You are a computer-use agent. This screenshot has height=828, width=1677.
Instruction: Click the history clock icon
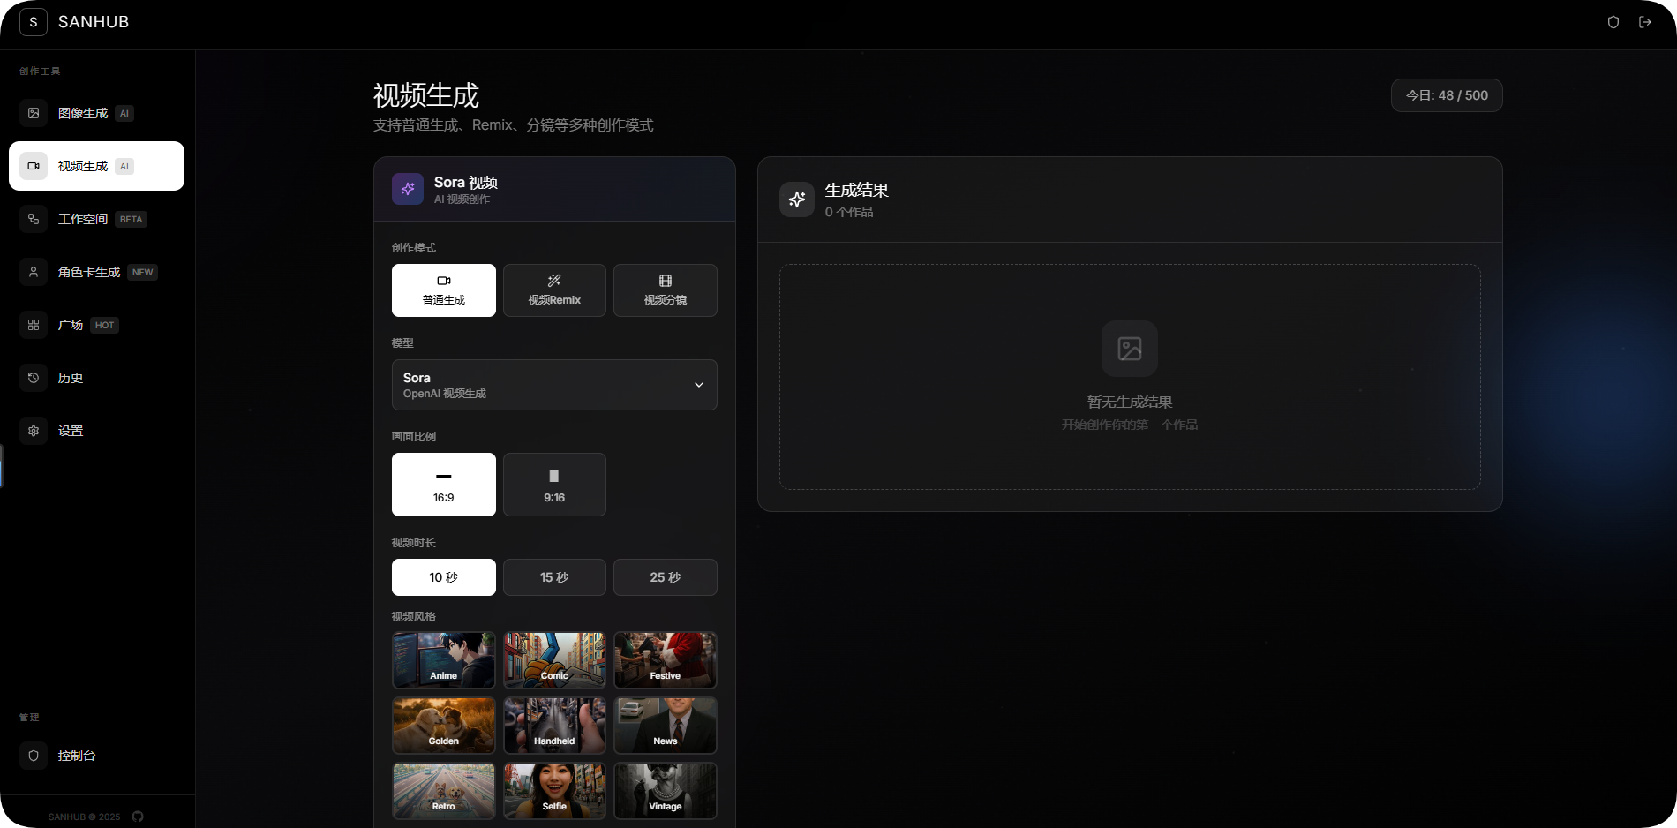pyautogui.click(x=34, y=378)
